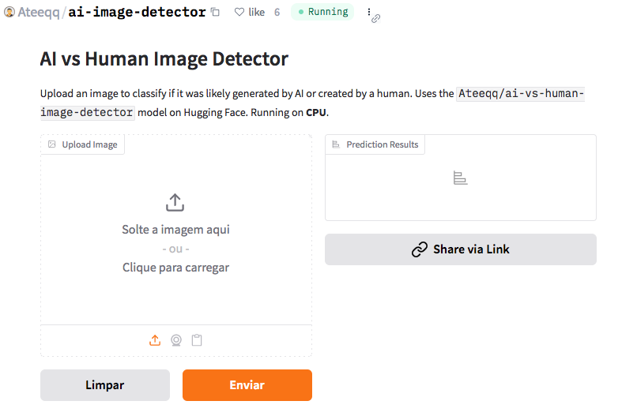
Task: Click the Ateeqq profile avatar
Action: pyautogui.click(x=10, y=13)
